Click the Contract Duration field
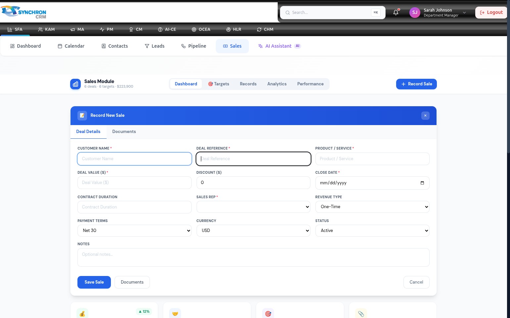The width and height of the screenshot is (510, 318). click(x=134, y=207)
